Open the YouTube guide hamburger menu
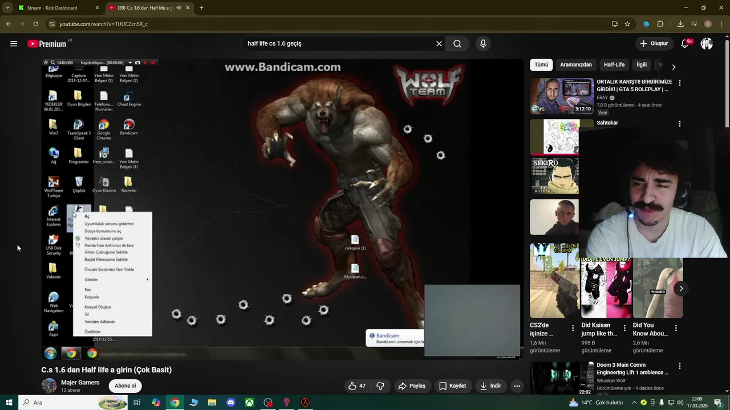730x410 pixels. pos(14,44)
